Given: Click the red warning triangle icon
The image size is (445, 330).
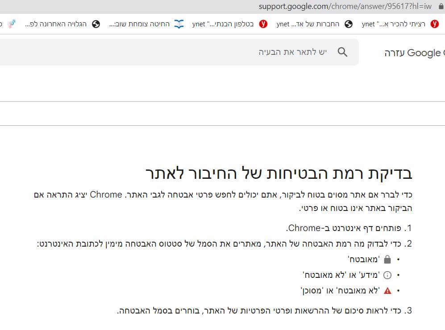Looking at the screenshot, I should pos(387,291).
